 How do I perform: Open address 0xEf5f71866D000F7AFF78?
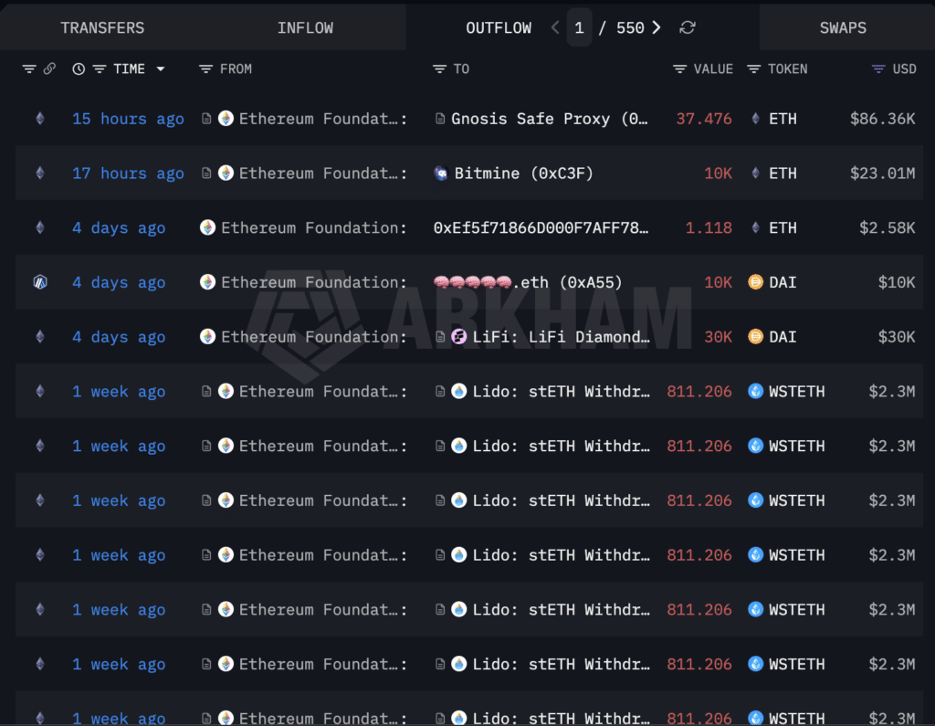pyautogui.click(x=541, y=228)
